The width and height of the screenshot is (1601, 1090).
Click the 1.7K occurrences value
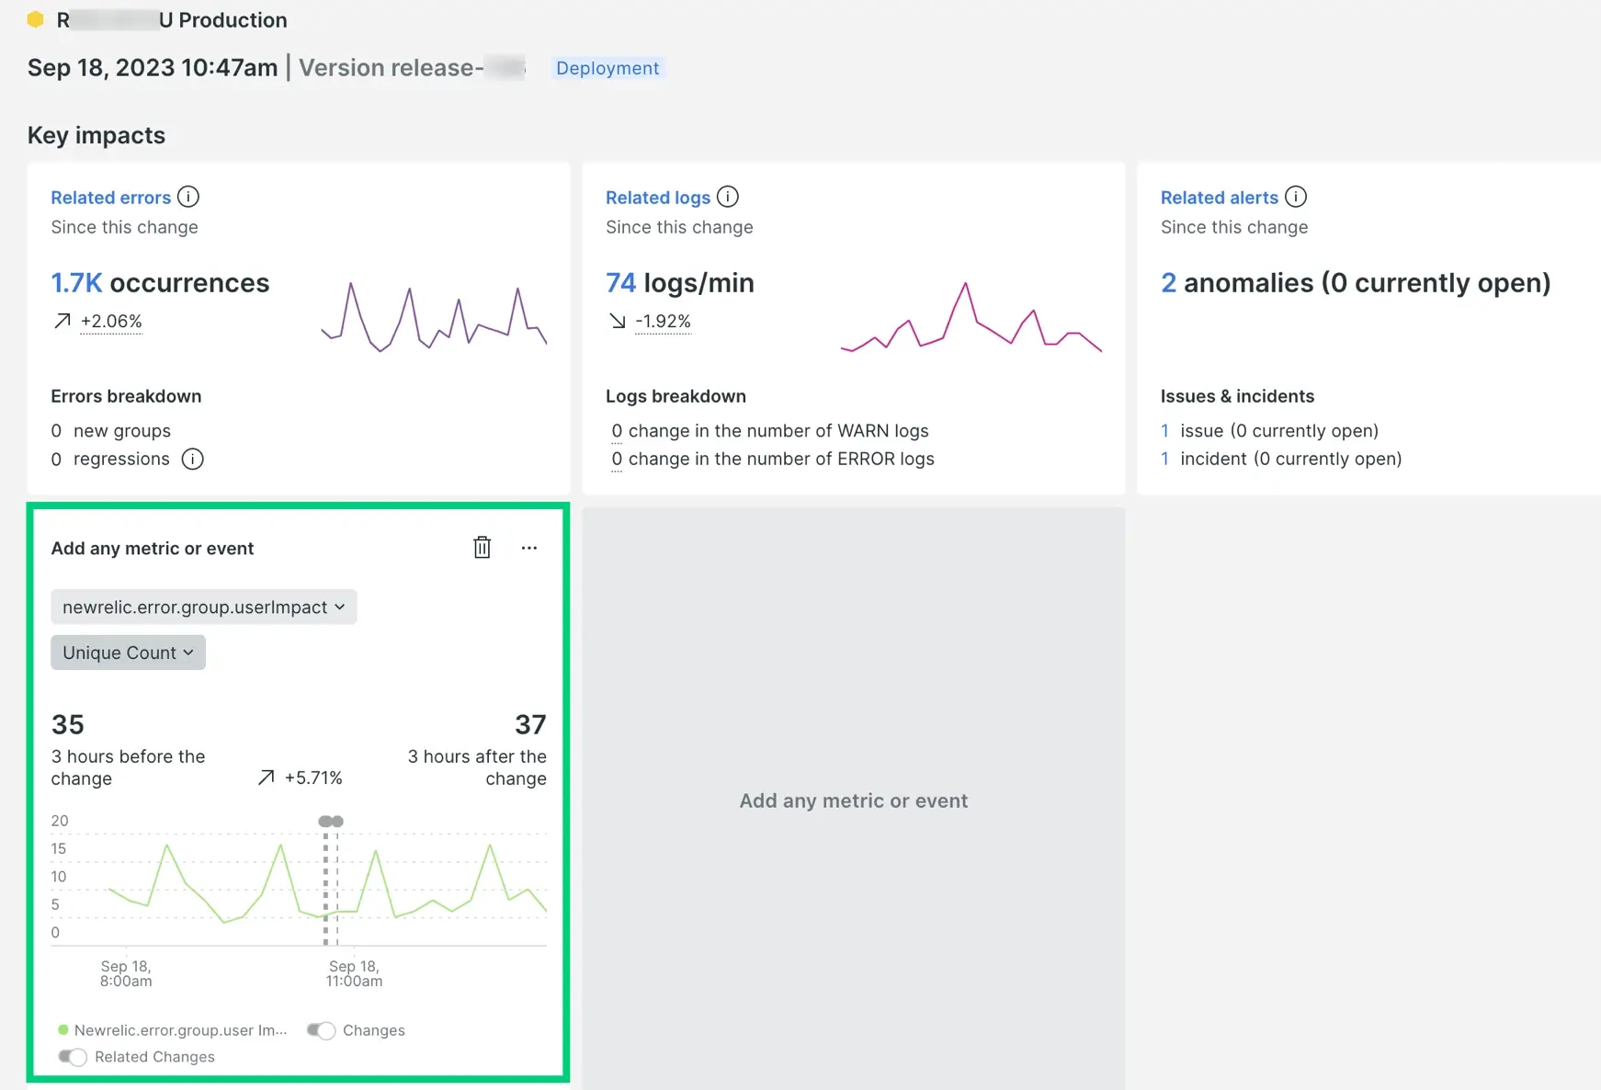point(160,282)
